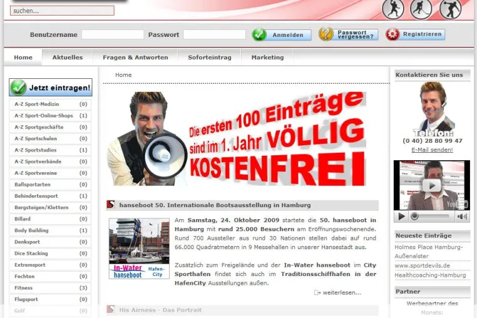This screenshot has width=477, height=318.
Task: Open the A-Z Sport-Online-Shops category
Action: point(50,116)
